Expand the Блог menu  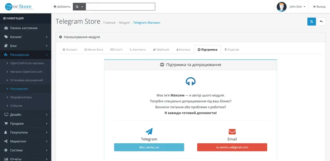click(26, 46)
